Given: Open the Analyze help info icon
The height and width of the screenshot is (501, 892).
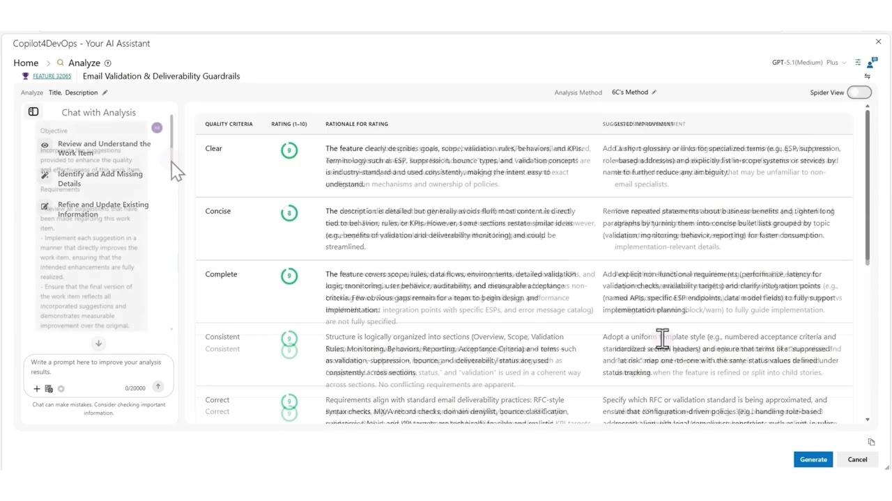Looking at the screenshot, I should (108, 63).
